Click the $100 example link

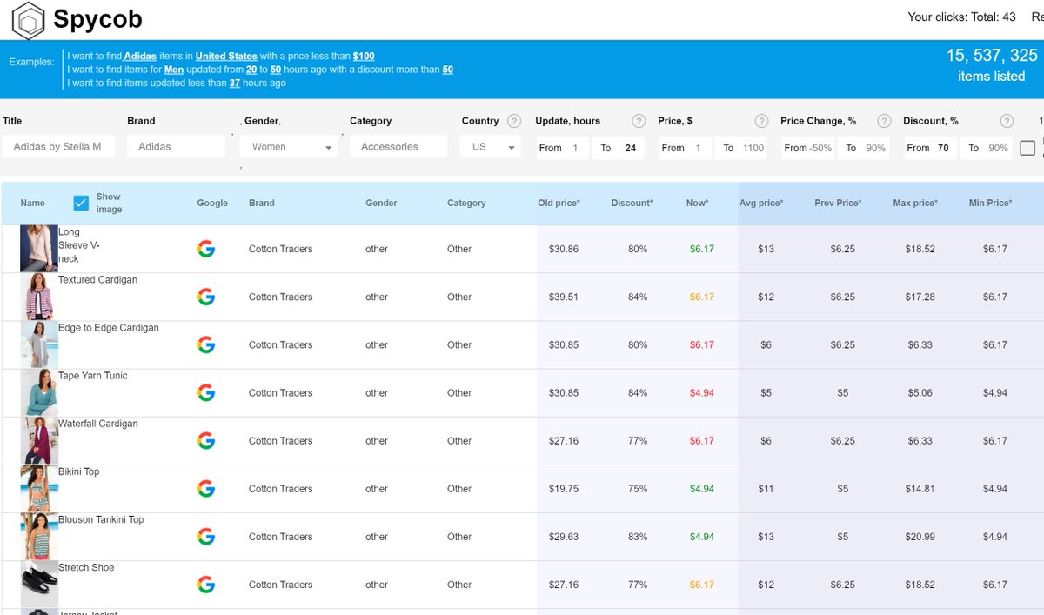tap(364, 57)
